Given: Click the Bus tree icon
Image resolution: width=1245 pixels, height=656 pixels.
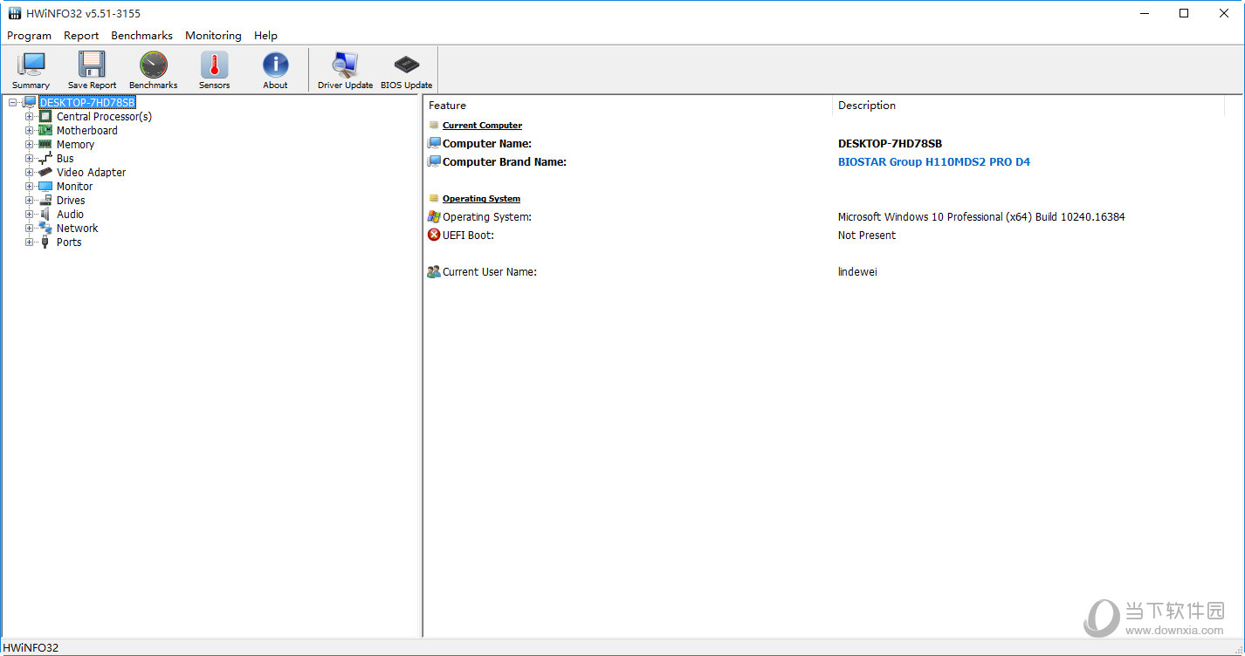Looking at the screenshot, I should pyautogui.click(x=45, y=158).
